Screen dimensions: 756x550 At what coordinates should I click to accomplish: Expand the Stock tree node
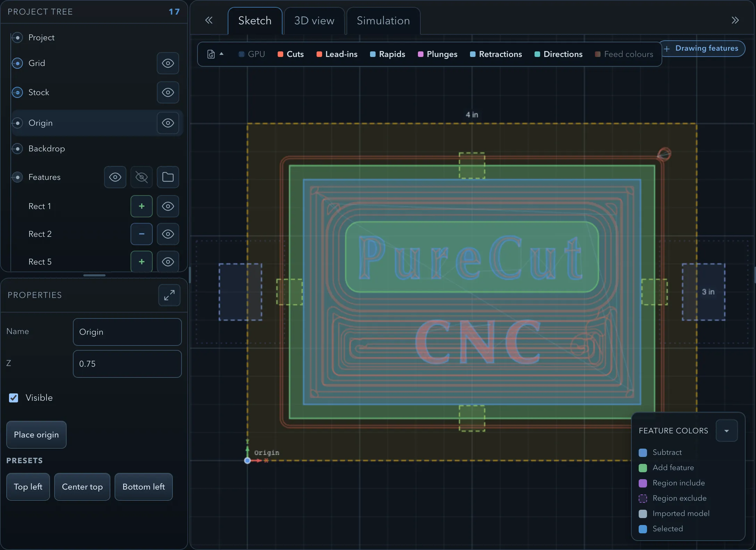[x=17, y=92]
